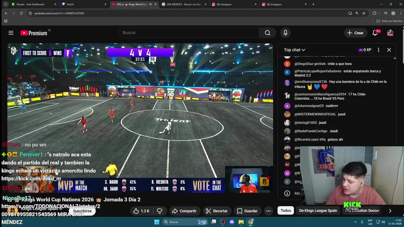404x227 pixels.
Task: Go back in browser history
Action: (x=6, y=13)
